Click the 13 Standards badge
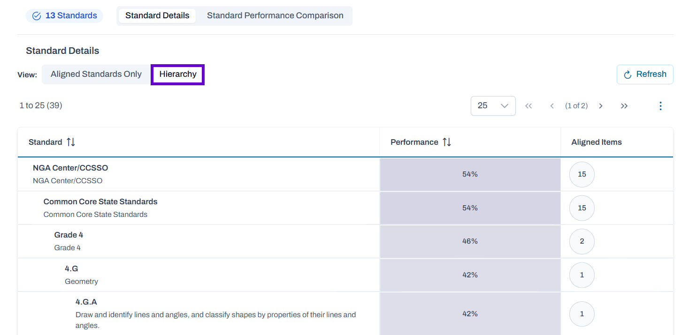This screenshot has width=689, height=335. (64, 16)
